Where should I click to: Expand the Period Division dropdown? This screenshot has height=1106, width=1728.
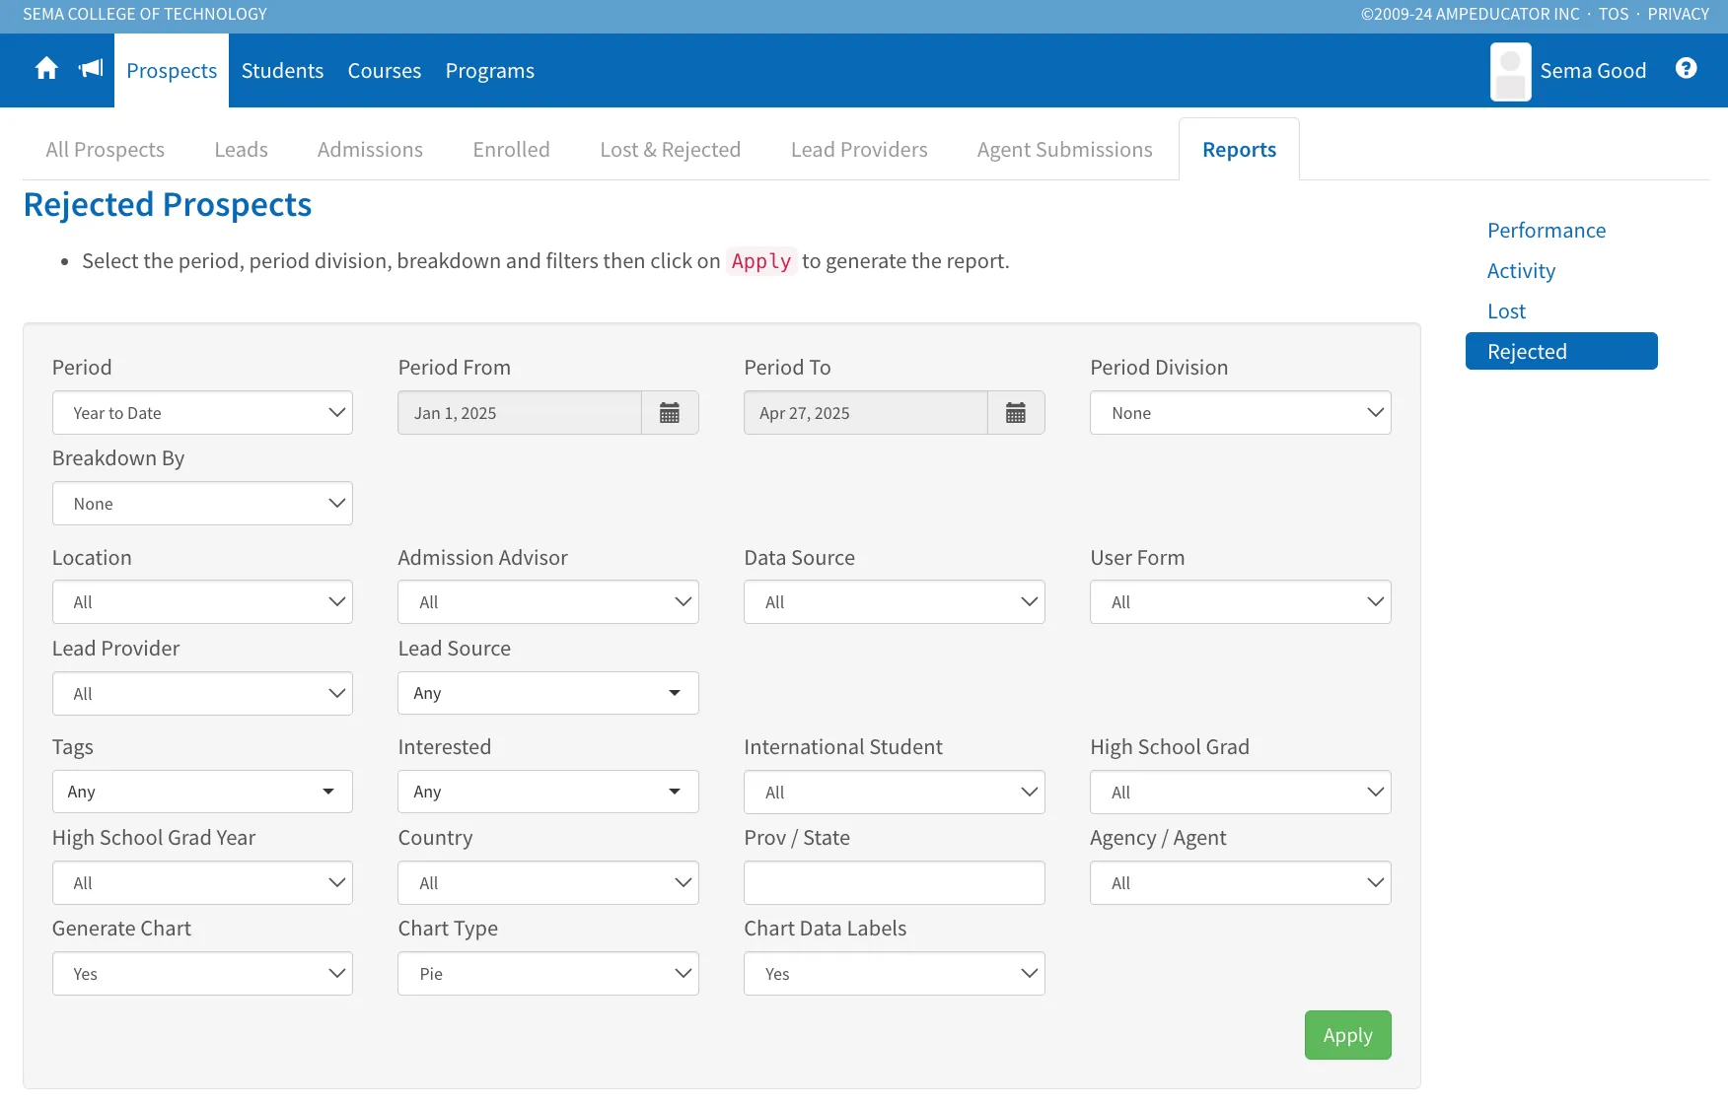(1241, 413)
